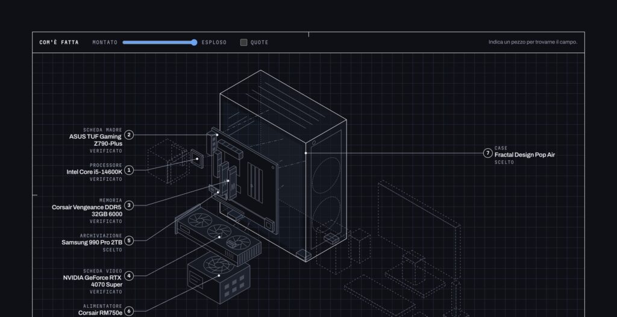
Task: Click the Com'è fatta heading
Action: click(59, 43)
